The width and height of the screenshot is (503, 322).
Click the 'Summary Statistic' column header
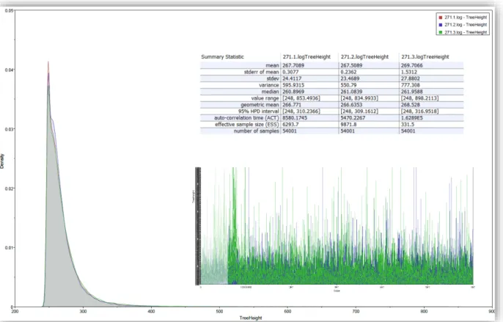pos(223,56)
